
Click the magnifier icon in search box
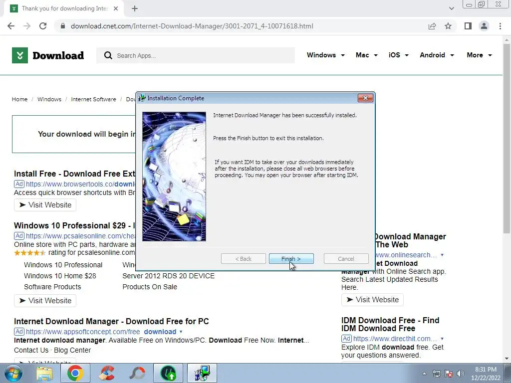[108, 55]
